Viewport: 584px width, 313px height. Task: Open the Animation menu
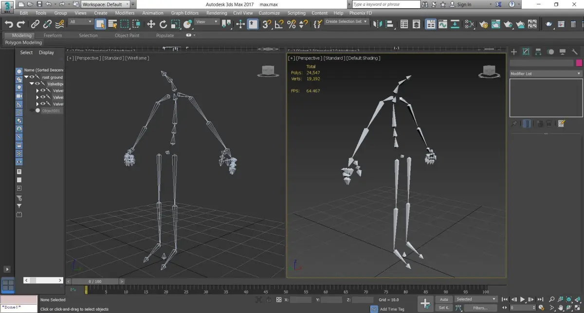[153, 13]
